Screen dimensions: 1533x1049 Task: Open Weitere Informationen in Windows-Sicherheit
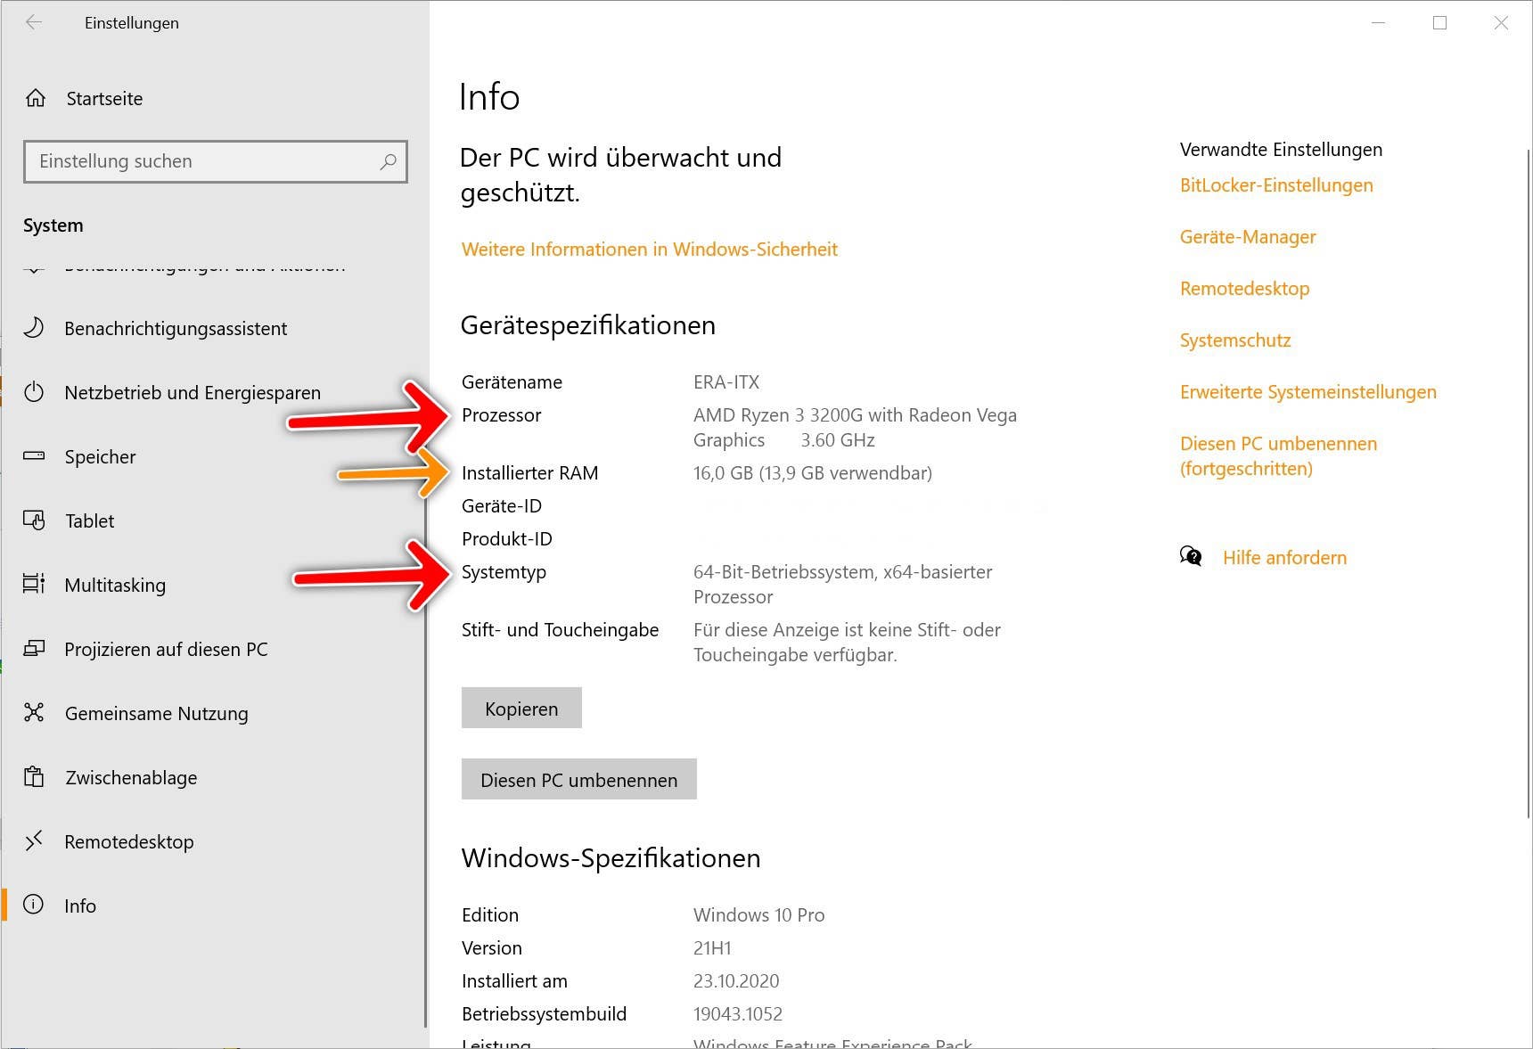pyautogui.click(x=649, y=249)
